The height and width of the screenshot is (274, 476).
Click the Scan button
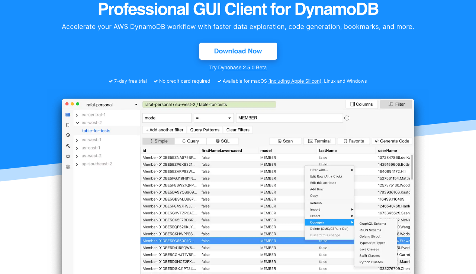(285, 141)
